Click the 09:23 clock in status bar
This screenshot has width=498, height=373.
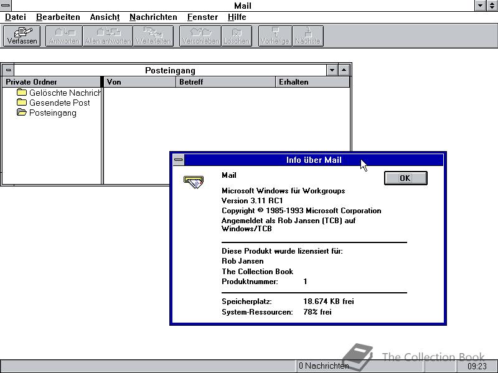tap(477, 366)
